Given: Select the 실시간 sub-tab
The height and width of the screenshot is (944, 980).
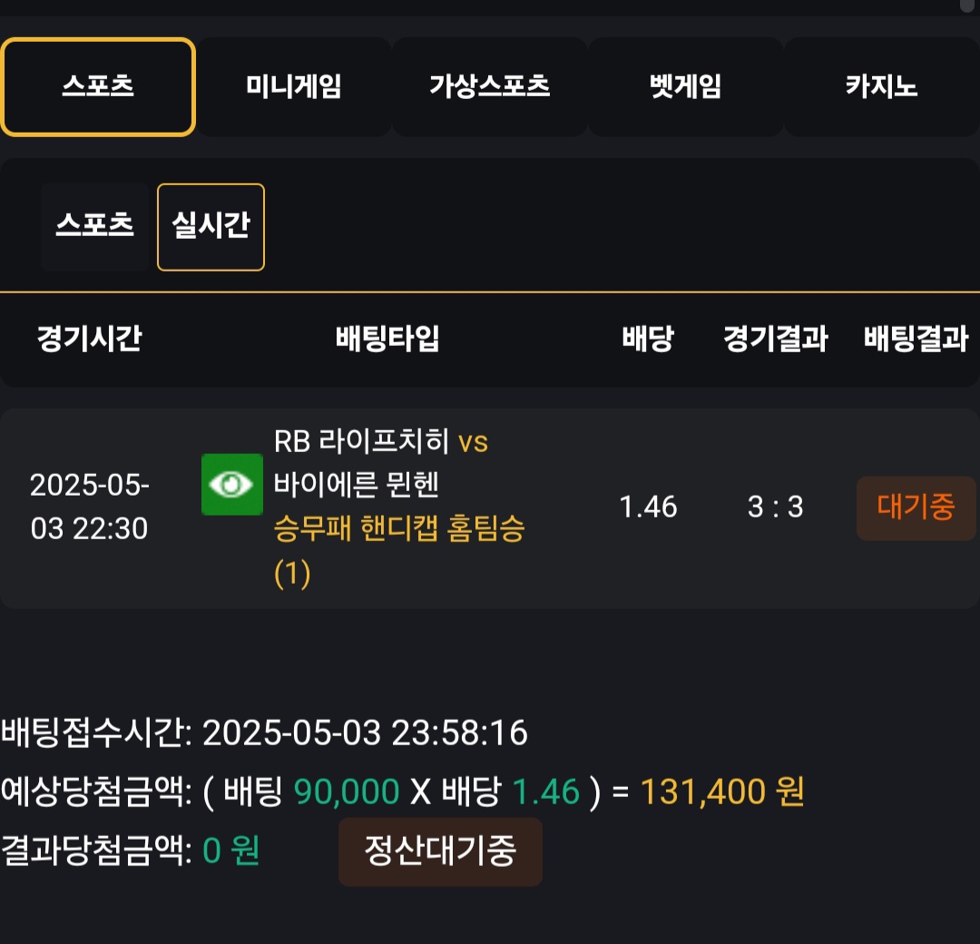Looking at the screenshot, I should [x=211, y=227].
